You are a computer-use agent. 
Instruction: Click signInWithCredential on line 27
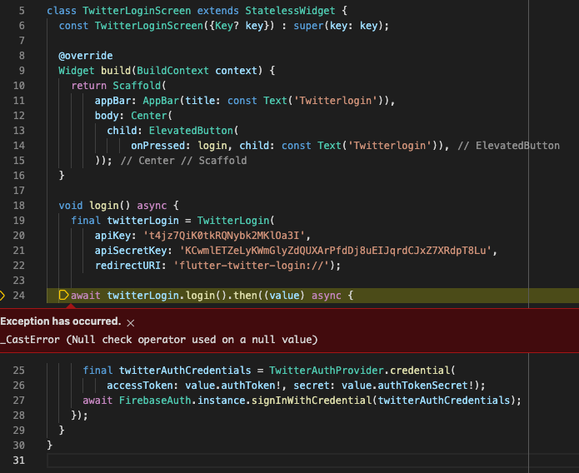[312, 401]
